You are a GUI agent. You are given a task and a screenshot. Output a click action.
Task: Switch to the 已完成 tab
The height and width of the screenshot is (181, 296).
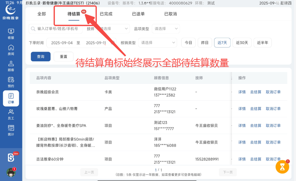(106, 14)
